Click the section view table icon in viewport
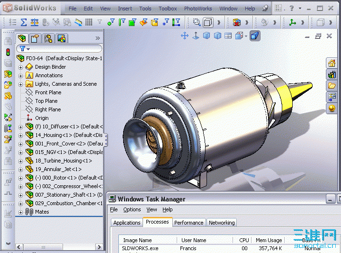 [228, 36]
